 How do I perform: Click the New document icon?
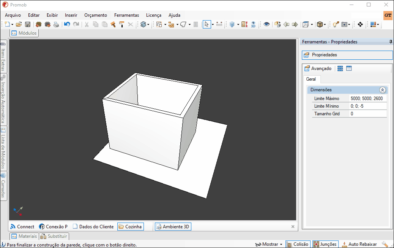7,24
